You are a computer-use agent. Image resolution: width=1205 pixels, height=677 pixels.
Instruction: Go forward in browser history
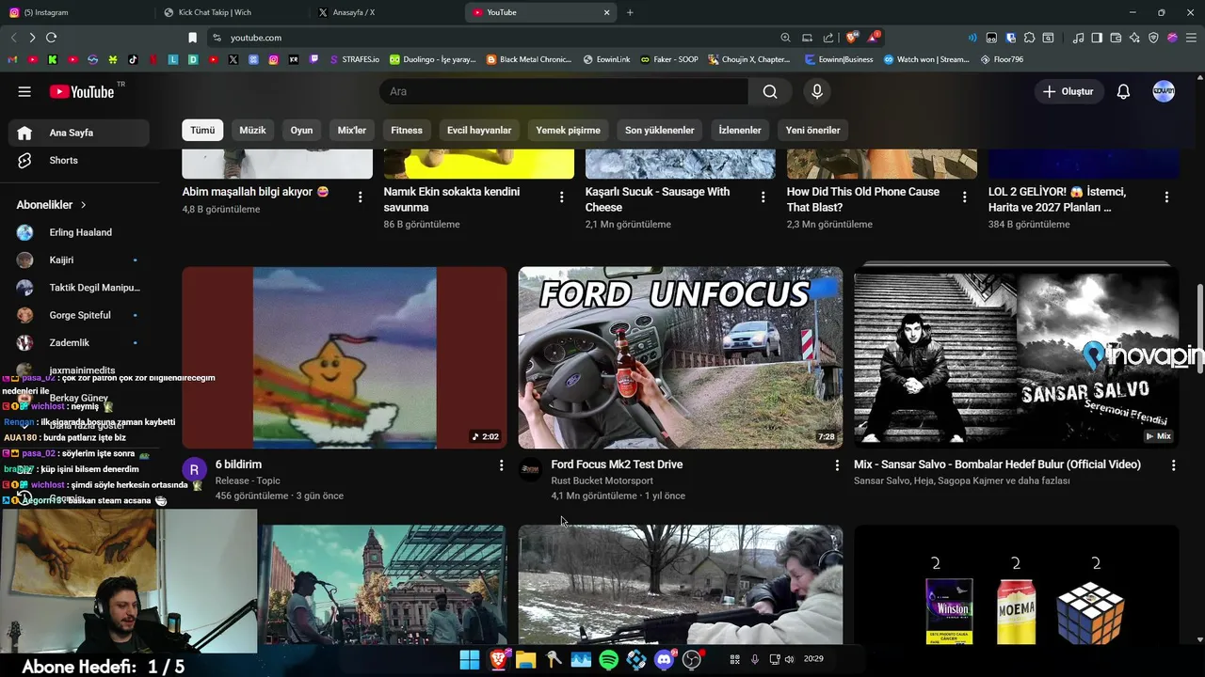[x=32, y=38]
